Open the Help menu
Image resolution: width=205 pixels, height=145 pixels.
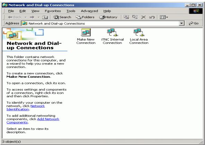(107, 11)
